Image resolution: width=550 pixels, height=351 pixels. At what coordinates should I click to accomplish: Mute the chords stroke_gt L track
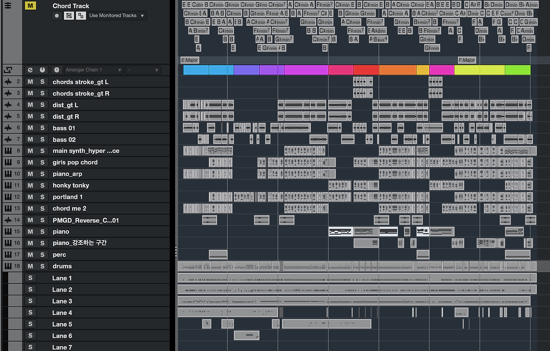(x=30, y=82)
